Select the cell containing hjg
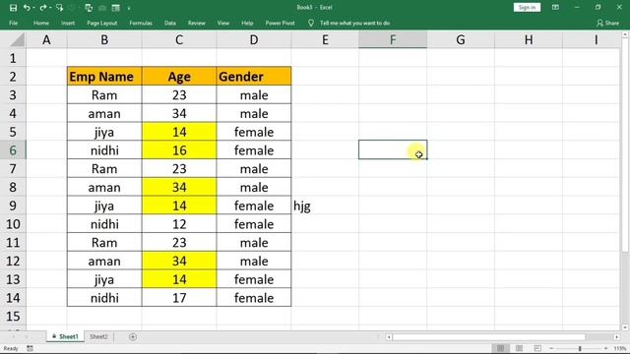 (325, 206)
